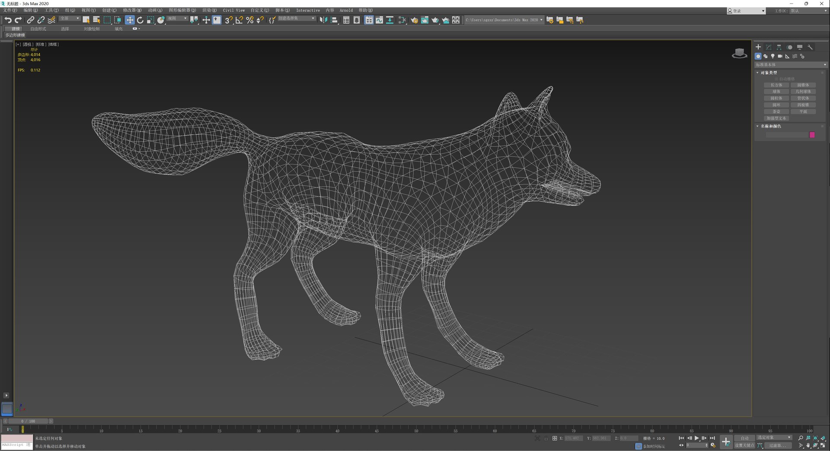Image resolution: width=830 pixels, height=451 pixels.
Task: Open the 渲染(R) menu
Action: pos(210,10)
